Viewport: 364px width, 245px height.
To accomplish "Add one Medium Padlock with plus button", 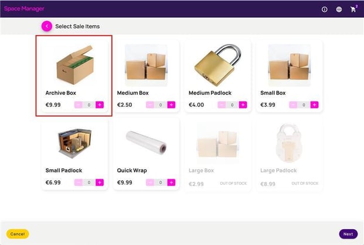I will pyautogui.click(x=243, y=105).
